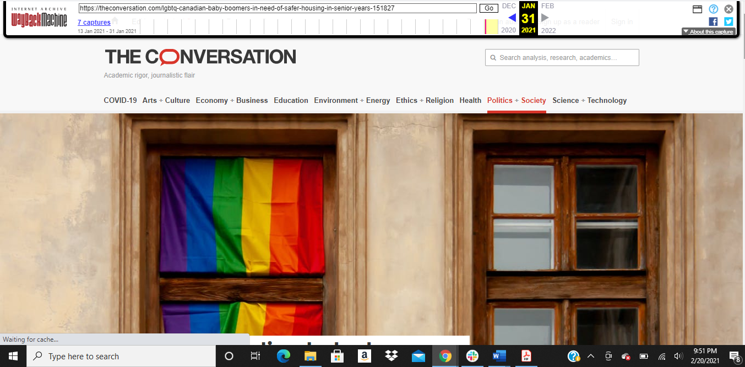
Task: Expand the About this capture dropdown
Action: pos(708,31)
